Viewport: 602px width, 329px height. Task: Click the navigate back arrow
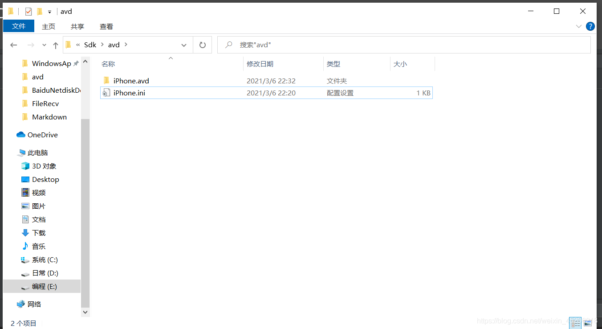13,45
